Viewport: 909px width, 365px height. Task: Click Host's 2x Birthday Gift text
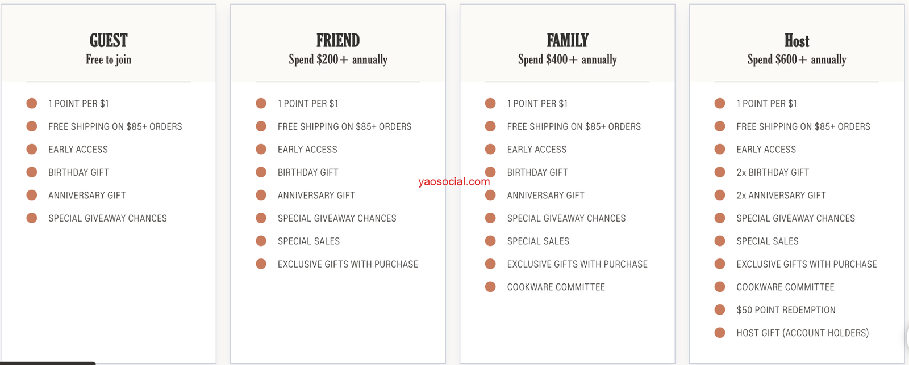(773, 172)
